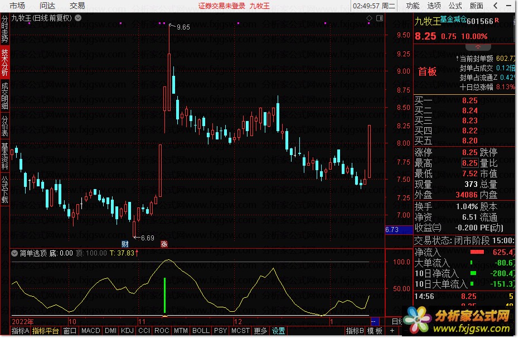Click the 买五 price 8.20
Image resolution: width=519 pixels, height=338 pixels.
pyautogui.click(x=470, y=141)
